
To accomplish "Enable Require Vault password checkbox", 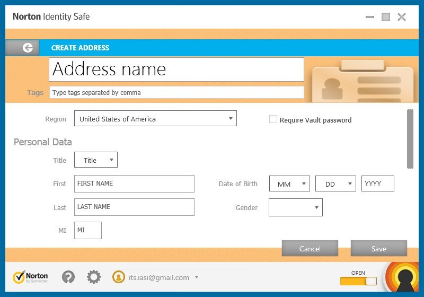I will (x=273, y=119).
